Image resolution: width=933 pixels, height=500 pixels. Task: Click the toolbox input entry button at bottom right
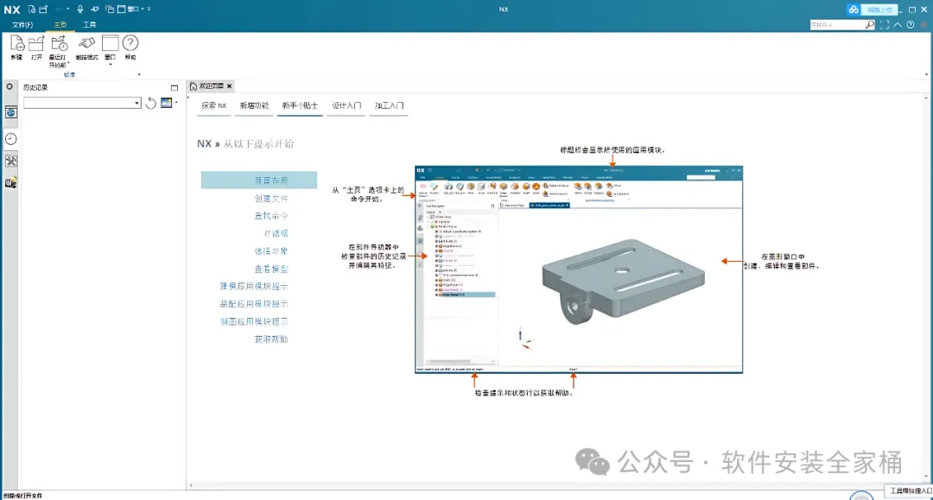[910, 491]
